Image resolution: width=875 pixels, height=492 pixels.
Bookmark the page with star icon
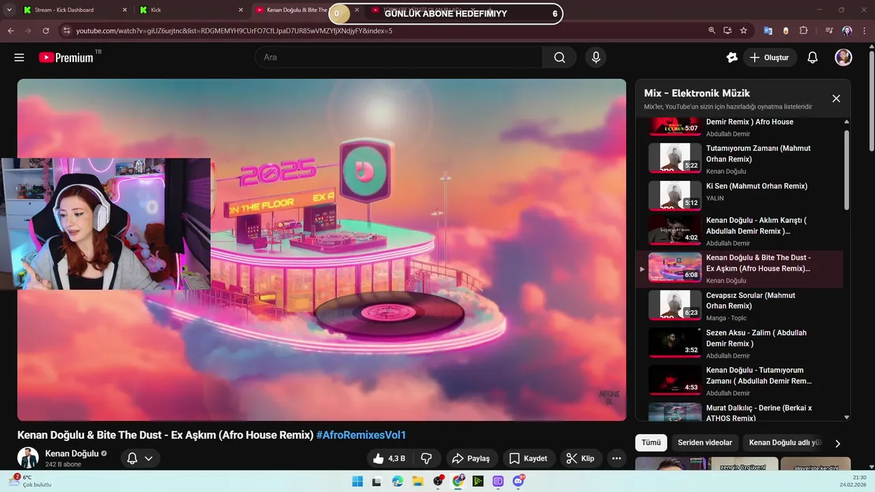point(743,31)
